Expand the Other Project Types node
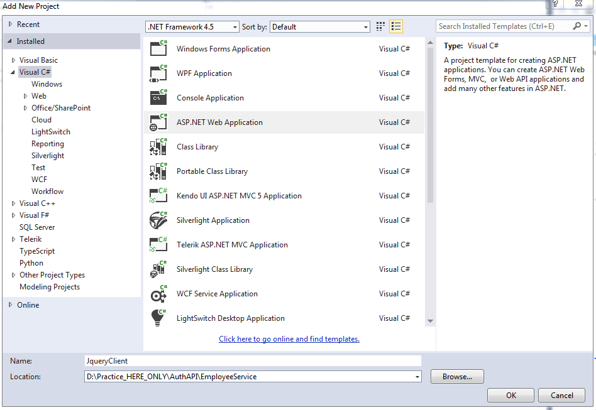Screen dimensions: 596x410 pos(13,275)
